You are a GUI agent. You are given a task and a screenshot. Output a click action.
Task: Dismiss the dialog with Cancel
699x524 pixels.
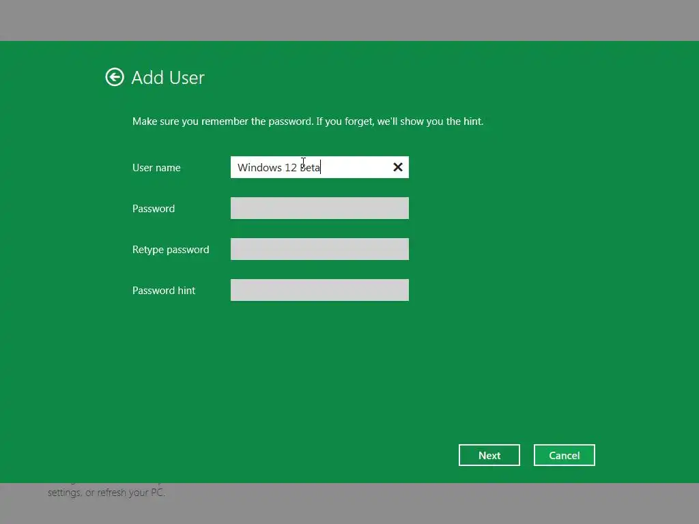pos(564,455)
